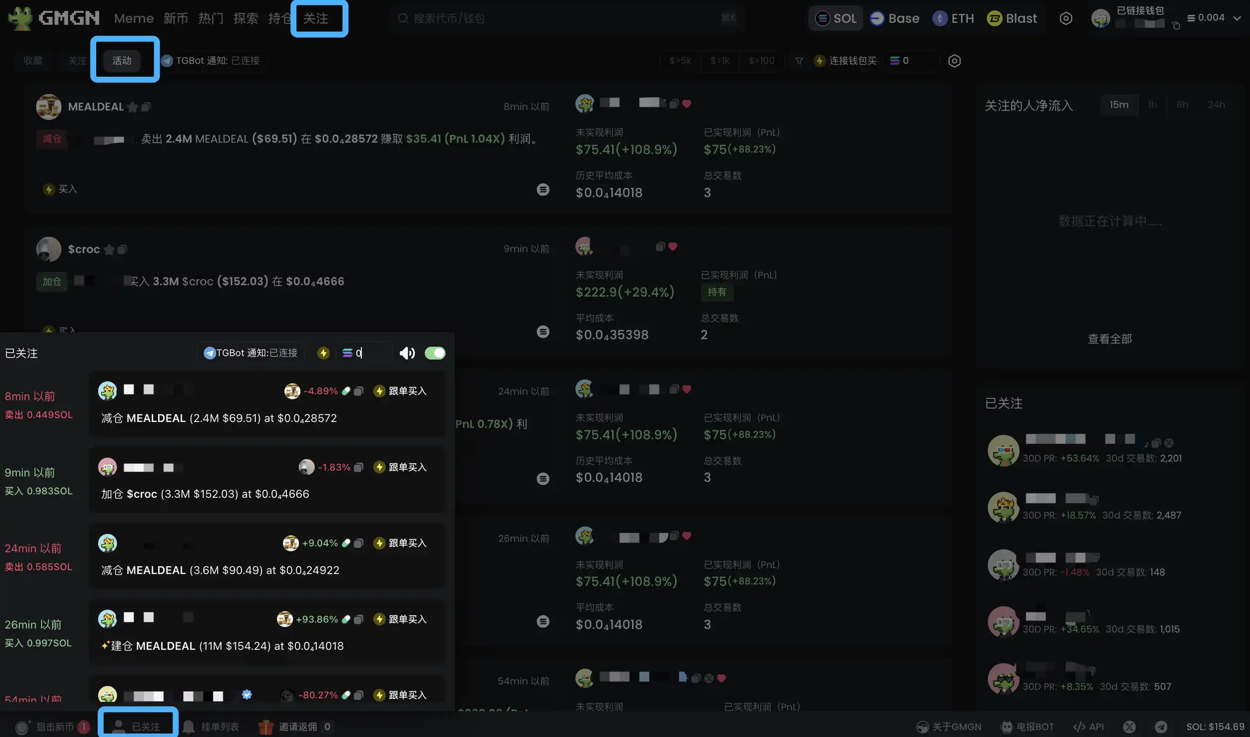The image size is (1250, 737).
Task: Toggle the green switch in 已关注 panel
Action: pos(435,353)
